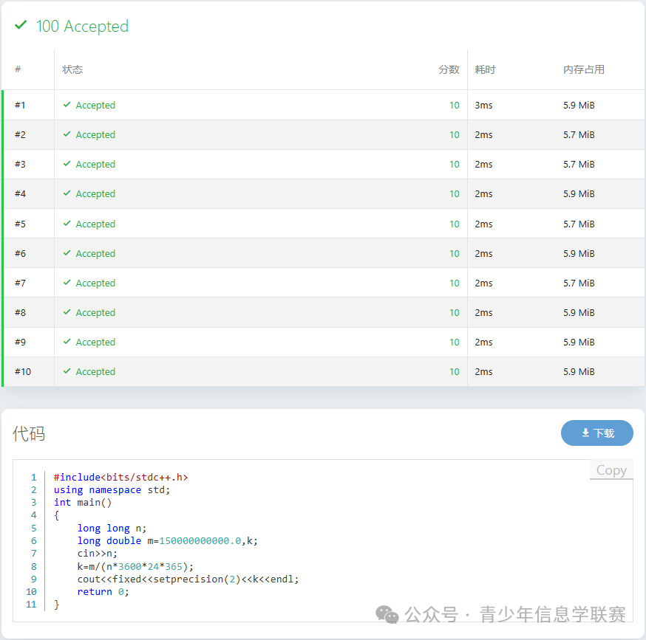
Task: Click the score 10 on row #4
Action: point(454,193)
